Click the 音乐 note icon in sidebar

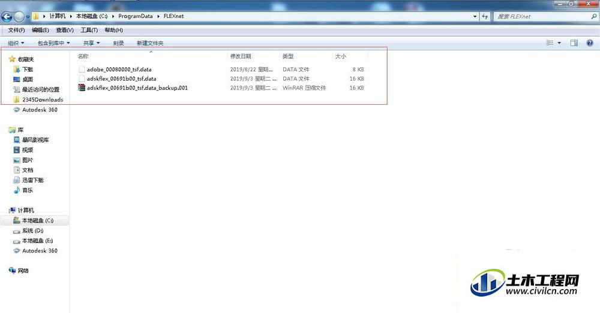(16, 190)
